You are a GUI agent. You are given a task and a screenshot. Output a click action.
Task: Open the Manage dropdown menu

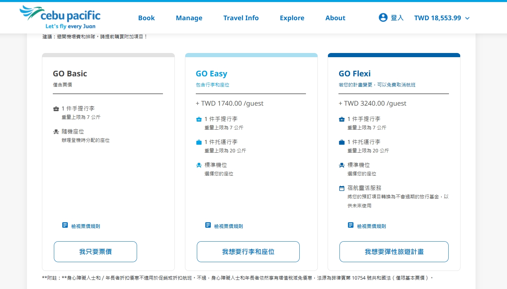(189, 18)
